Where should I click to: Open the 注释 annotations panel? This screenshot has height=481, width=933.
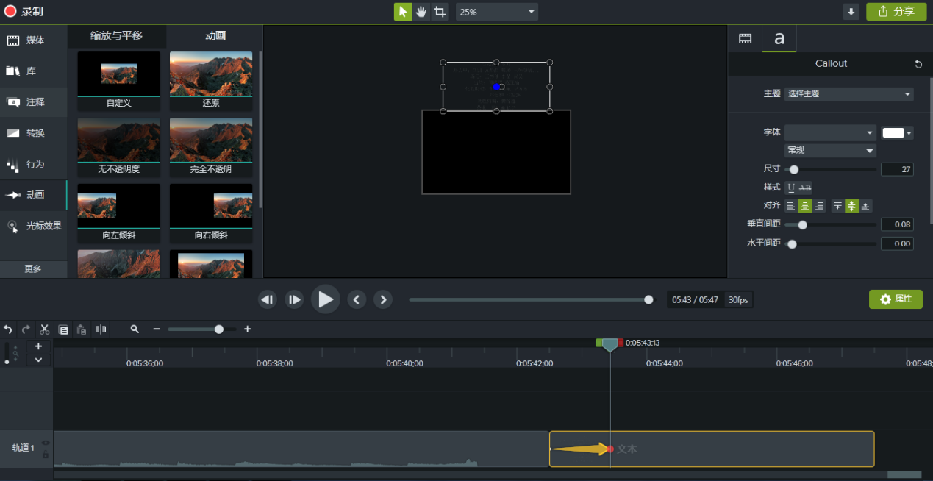point(34,102)
